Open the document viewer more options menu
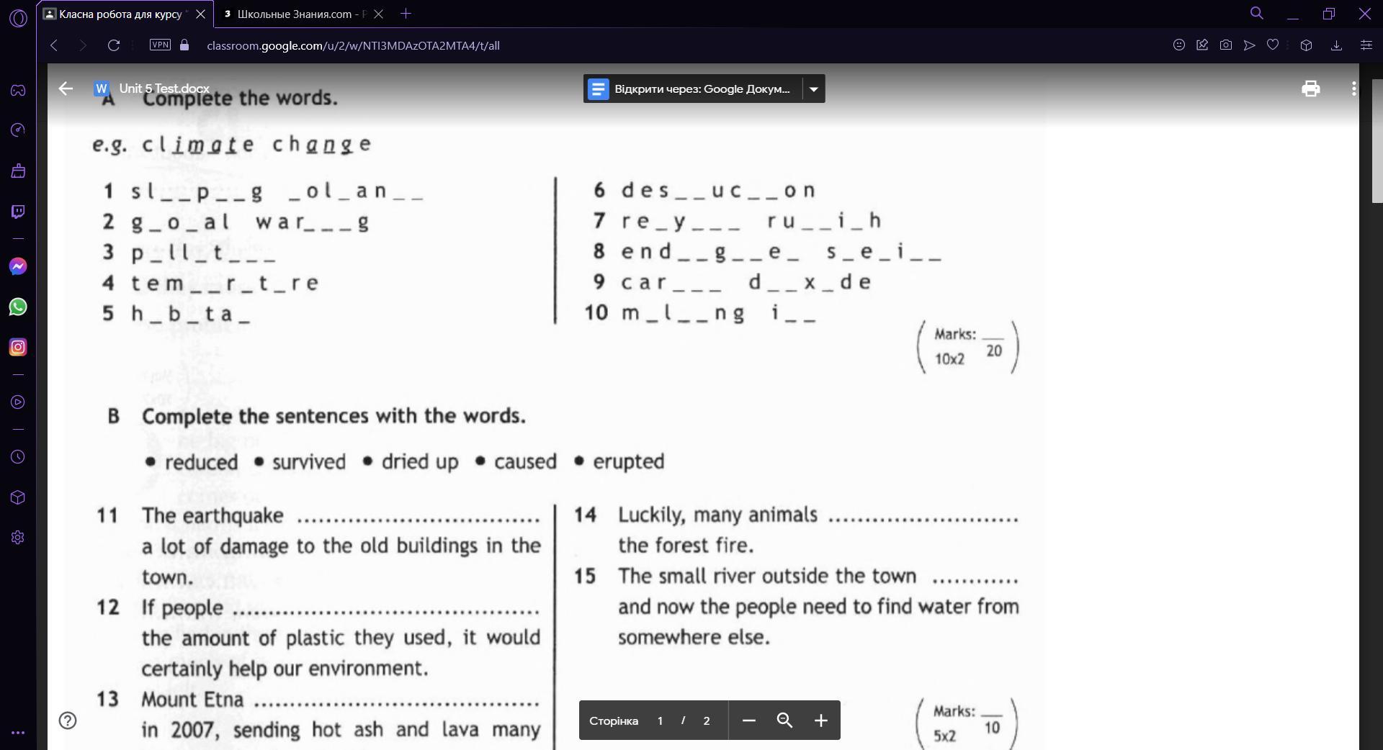 [x=1354, y=89]
